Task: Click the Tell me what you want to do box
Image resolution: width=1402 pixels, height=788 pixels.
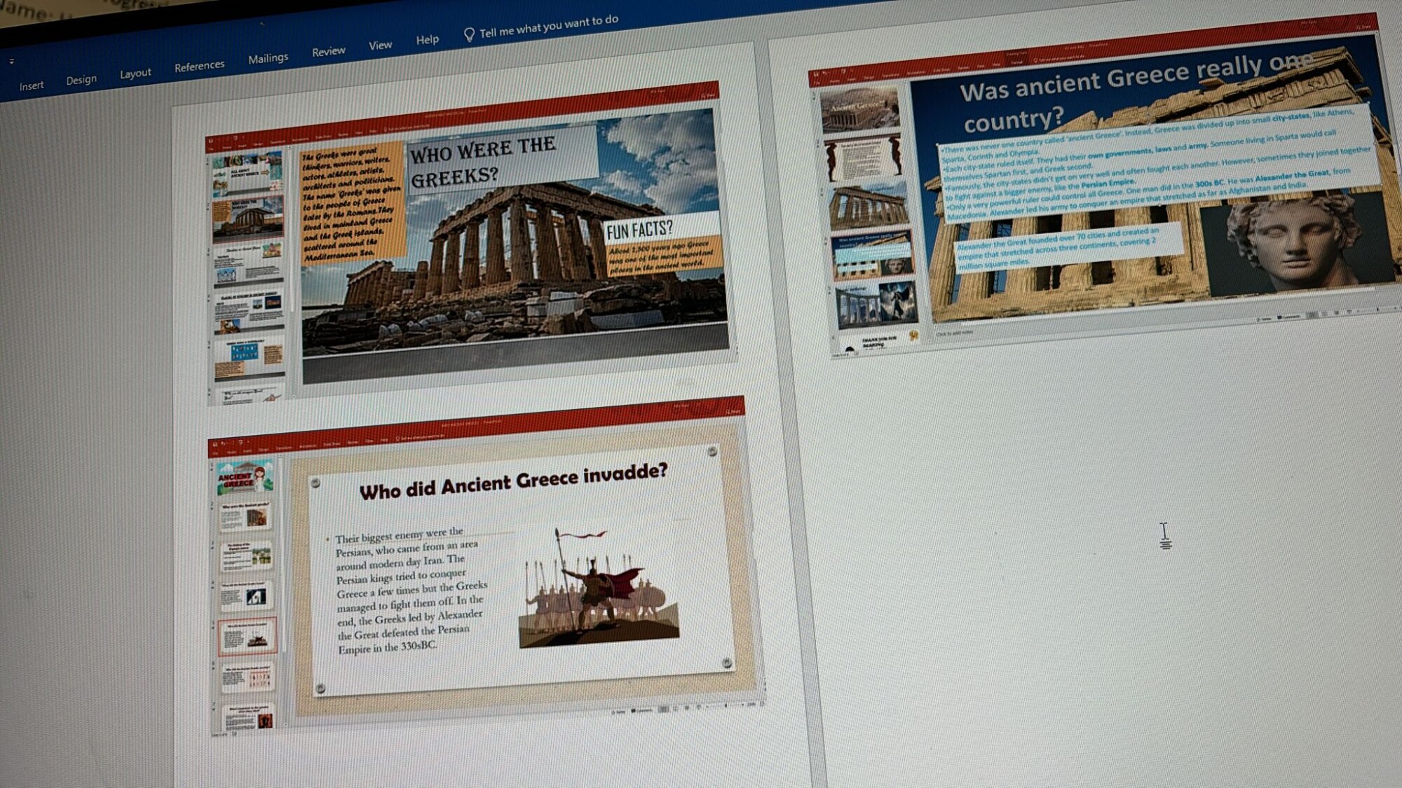Action: [x=548, y=26]
